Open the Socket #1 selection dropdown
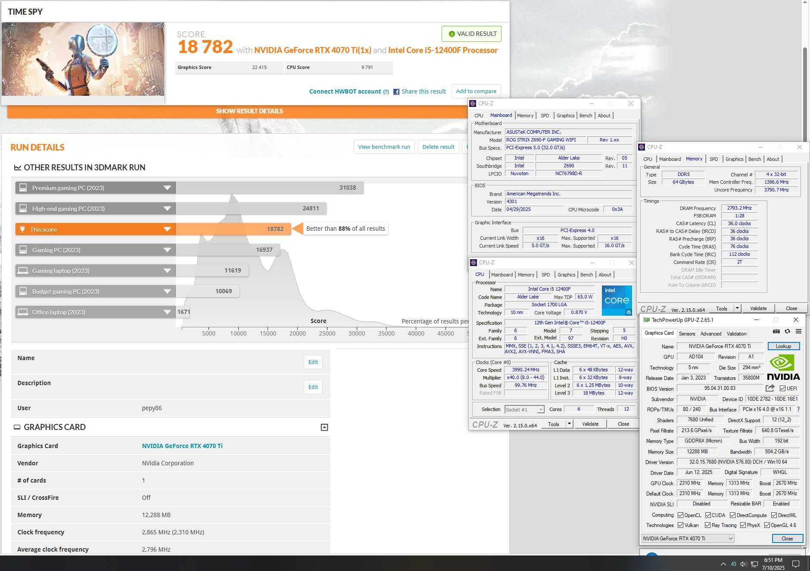 click(x=524, y=409)
